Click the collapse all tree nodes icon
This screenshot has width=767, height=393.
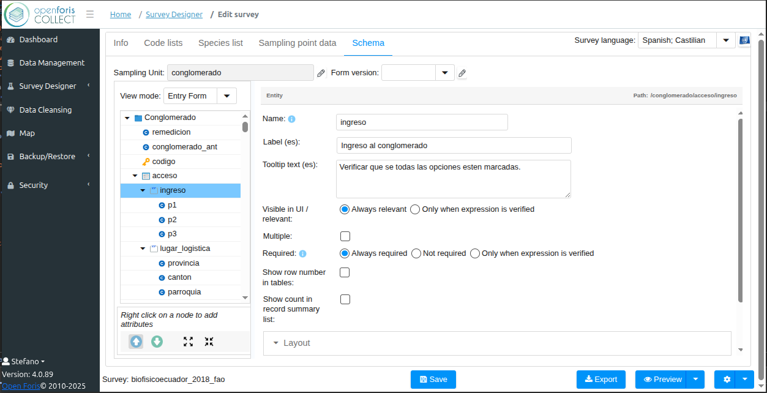click(209, 342)
